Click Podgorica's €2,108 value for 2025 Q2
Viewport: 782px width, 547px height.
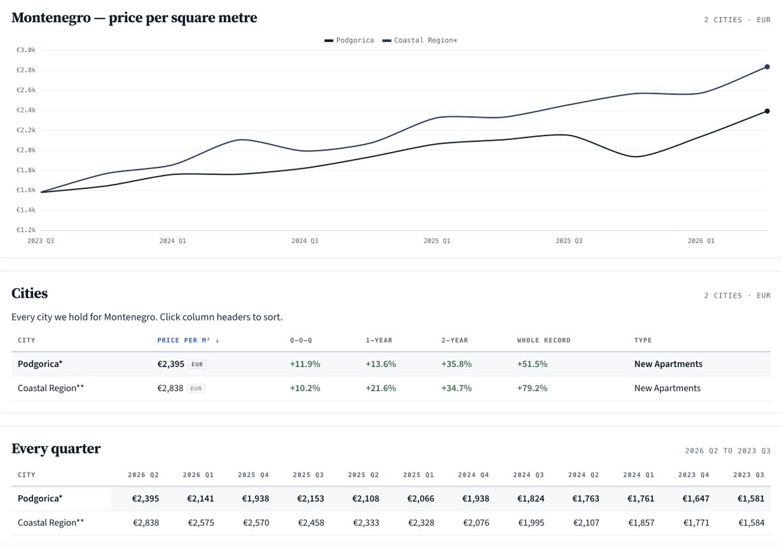click(x=366, y=498)
